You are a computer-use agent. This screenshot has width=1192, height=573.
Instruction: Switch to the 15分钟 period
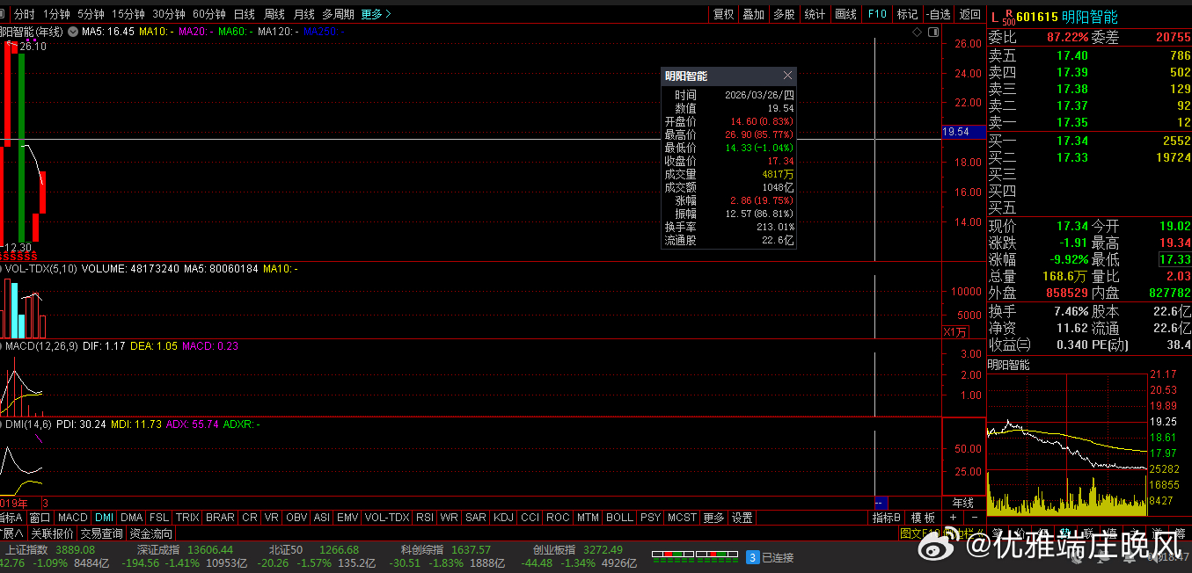pyautogui.click(x=128, y=14)
